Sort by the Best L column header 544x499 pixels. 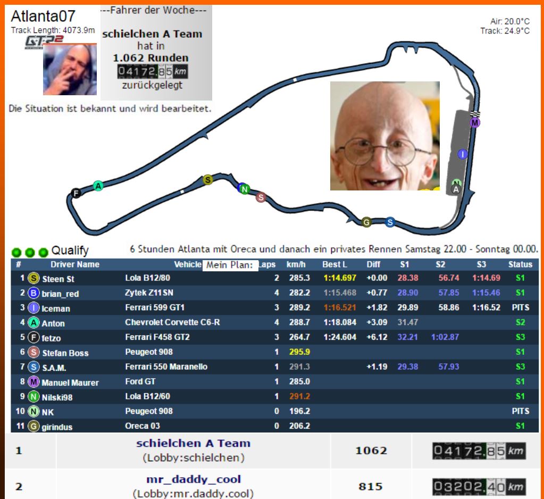pyautogui.click(x=334, y=264)
